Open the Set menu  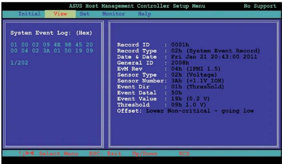point(84,14)
